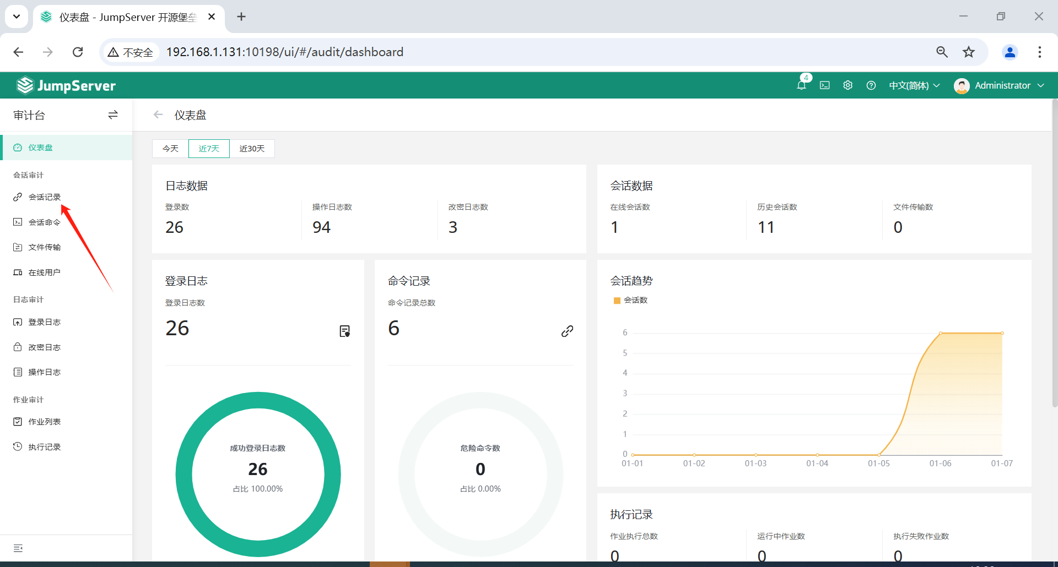The height and width of the screenshot is (567, 1058).
Task: Click the 在线用户 icon in sidebar
Action: [18, 272]
